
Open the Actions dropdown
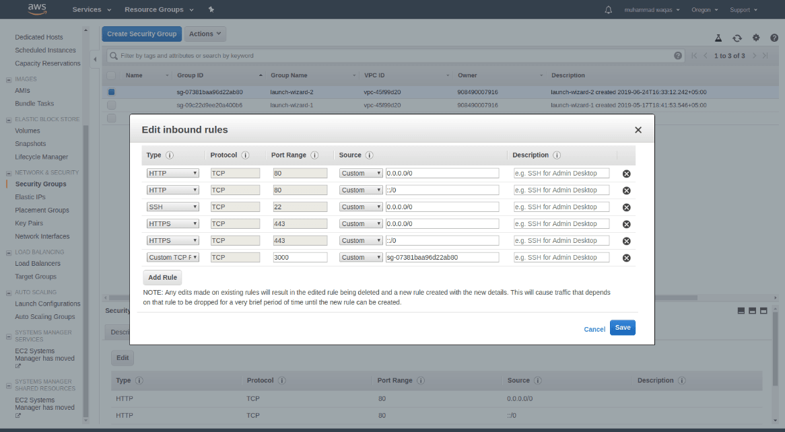click(x=205, y=33)
